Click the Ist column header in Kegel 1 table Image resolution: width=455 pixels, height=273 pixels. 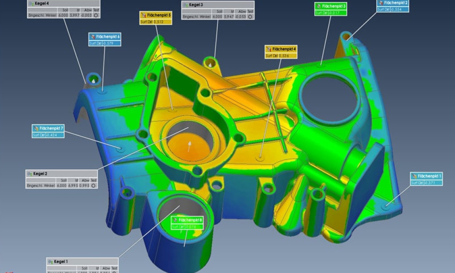(97, 269)
